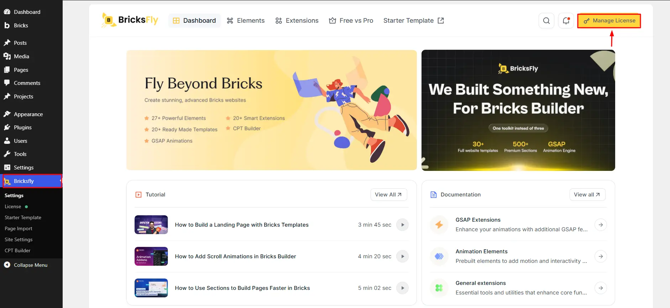Image resolution: width=670 pixels, height=308 pixels.
Task: Click the '5 min 02 sec' duration
Action: tap(375, 288)
